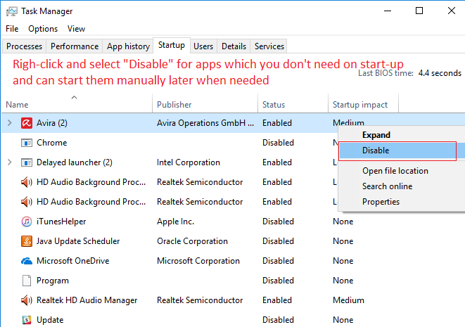Click the blank Program file icon
The image size is (465, 327).
(27, 281)
